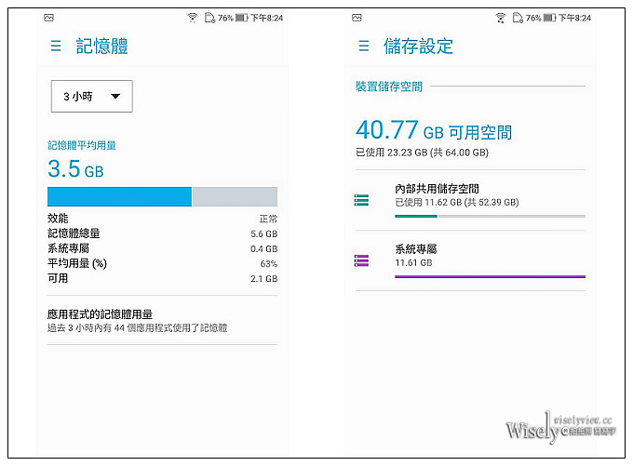The height and width of the screenshot is (466, 633).
Task: Tap SIM card icon in right status bar
Action: [518, 18]
